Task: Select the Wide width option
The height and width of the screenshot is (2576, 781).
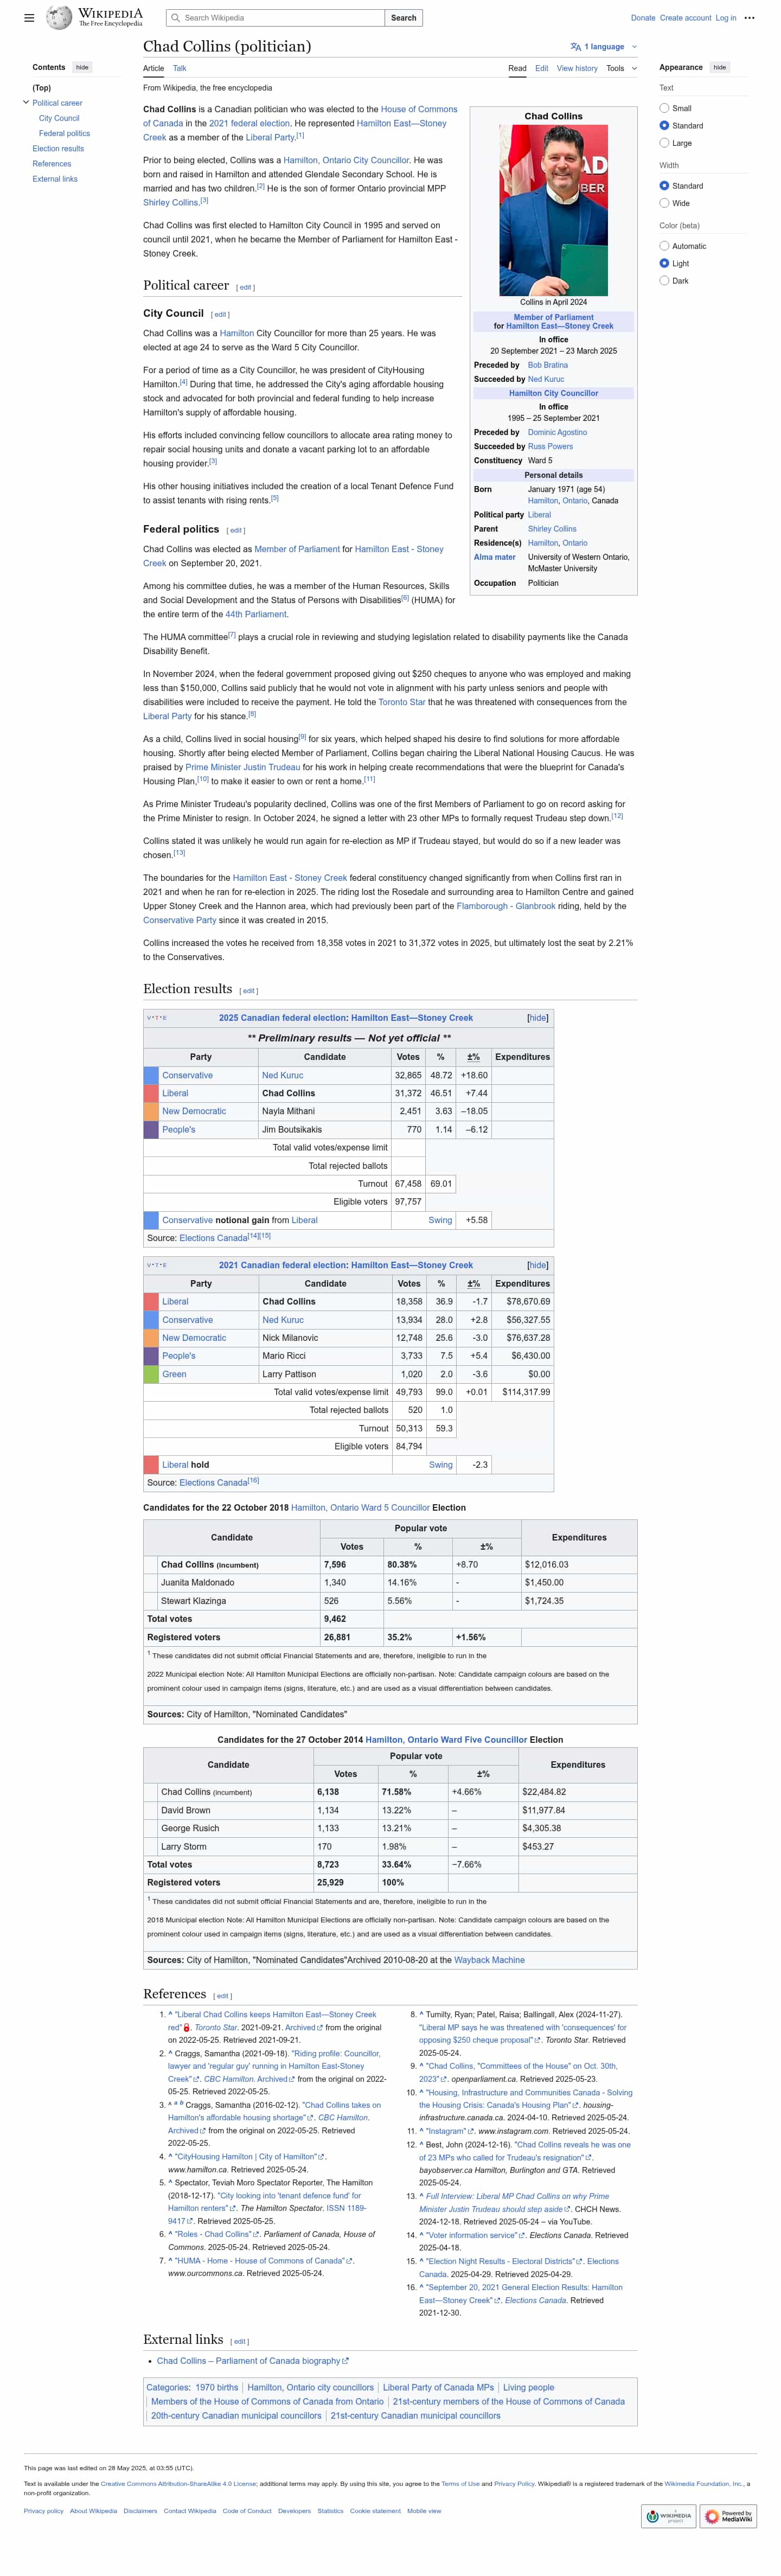Action: coord(664,203)
